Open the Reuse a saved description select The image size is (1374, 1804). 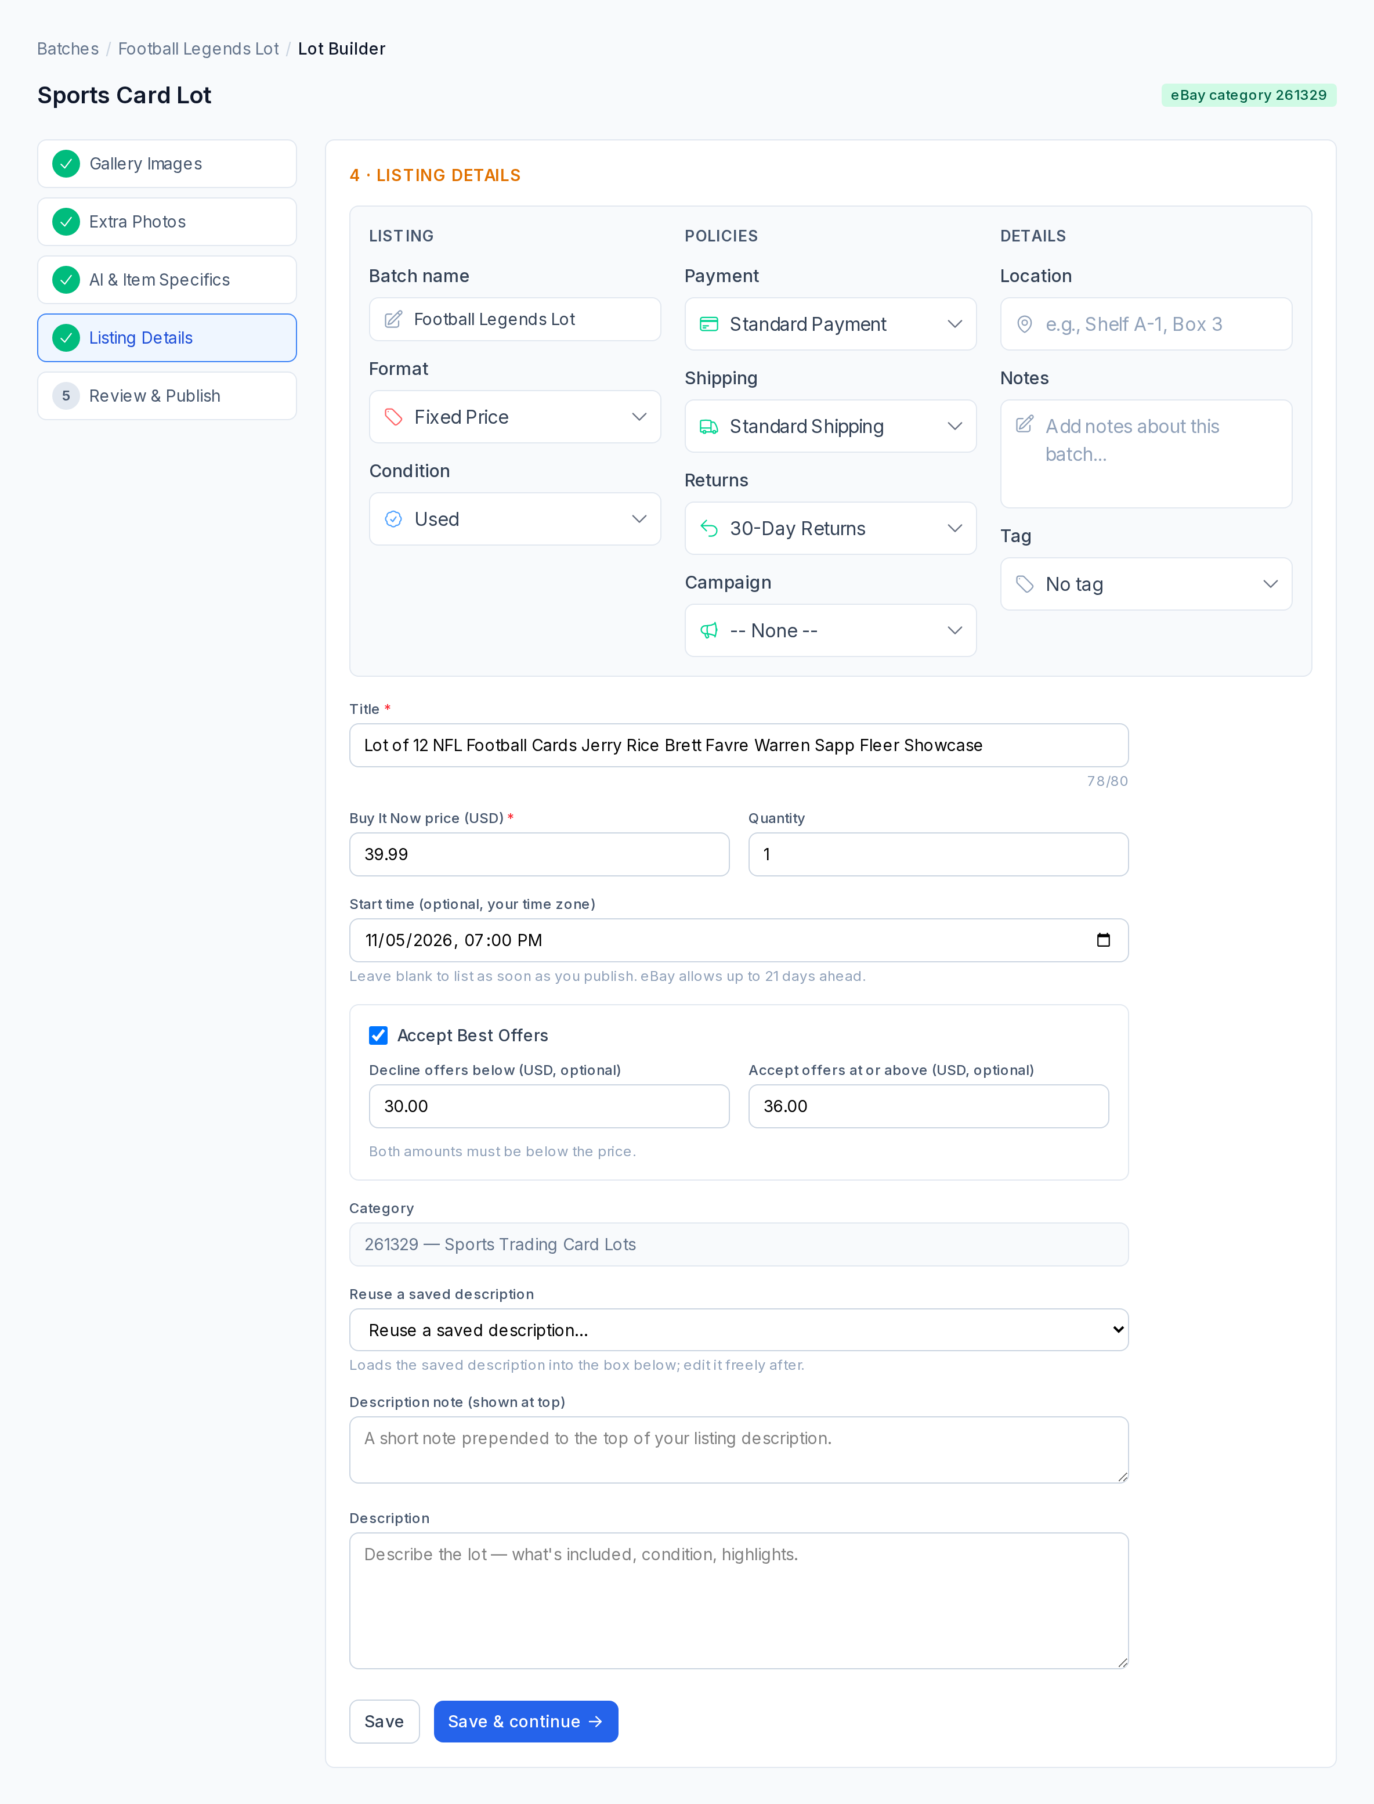pos(739,1330)
